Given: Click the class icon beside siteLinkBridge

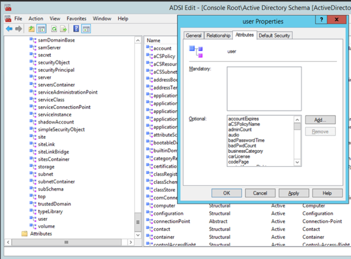Looking at the screenshot, I should tap(33, 152).
